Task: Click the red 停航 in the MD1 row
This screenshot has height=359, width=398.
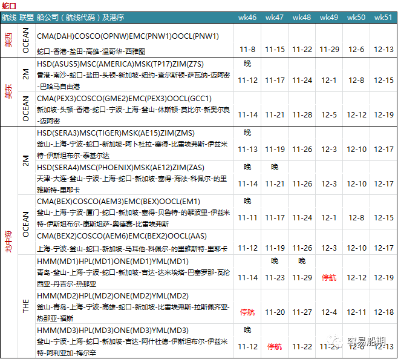Action: [329, 278]
